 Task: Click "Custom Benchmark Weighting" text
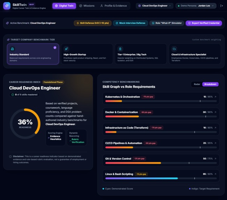tap(206, 40)
